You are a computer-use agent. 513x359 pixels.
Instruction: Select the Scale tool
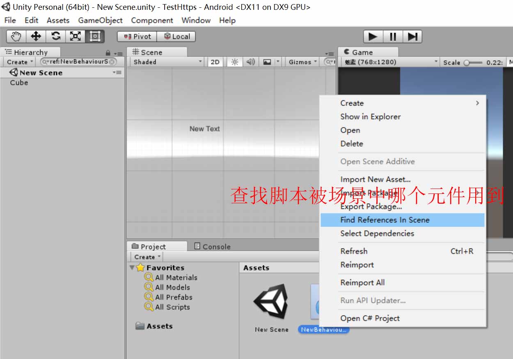click(75, 36)
